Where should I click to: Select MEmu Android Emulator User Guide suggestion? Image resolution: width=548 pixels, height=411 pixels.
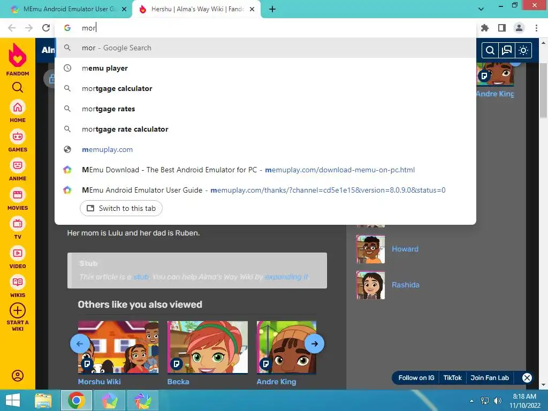(265, 190)
